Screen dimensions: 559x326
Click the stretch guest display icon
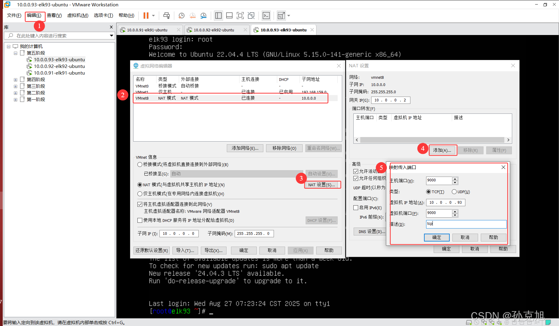[281, 15]
